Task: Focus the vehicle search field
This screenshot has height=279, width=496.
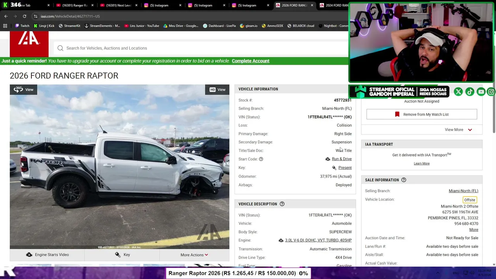Action: tap(201, 48)
